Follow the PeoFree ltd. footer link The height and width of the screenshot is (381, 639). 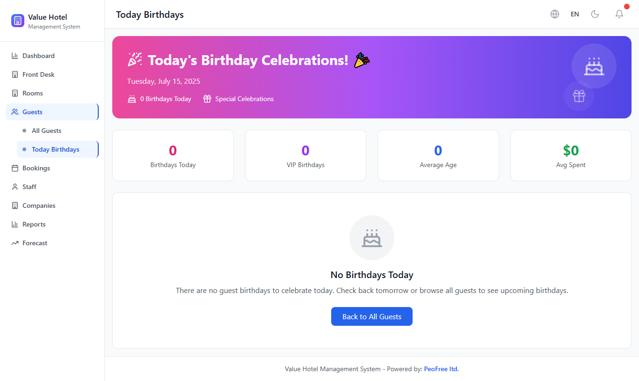(x=441, y=369)
